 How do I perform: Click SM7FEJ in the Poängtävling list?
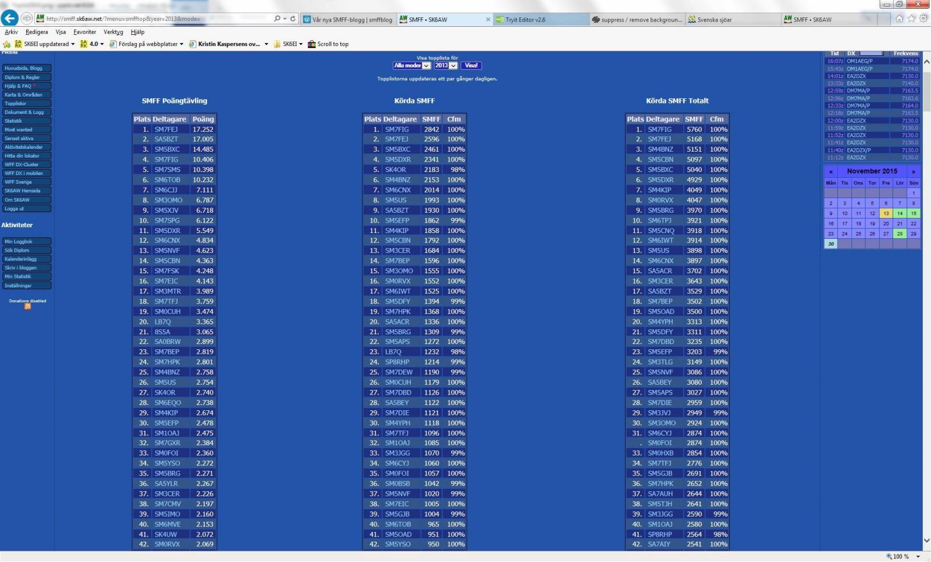coord(166,129)
